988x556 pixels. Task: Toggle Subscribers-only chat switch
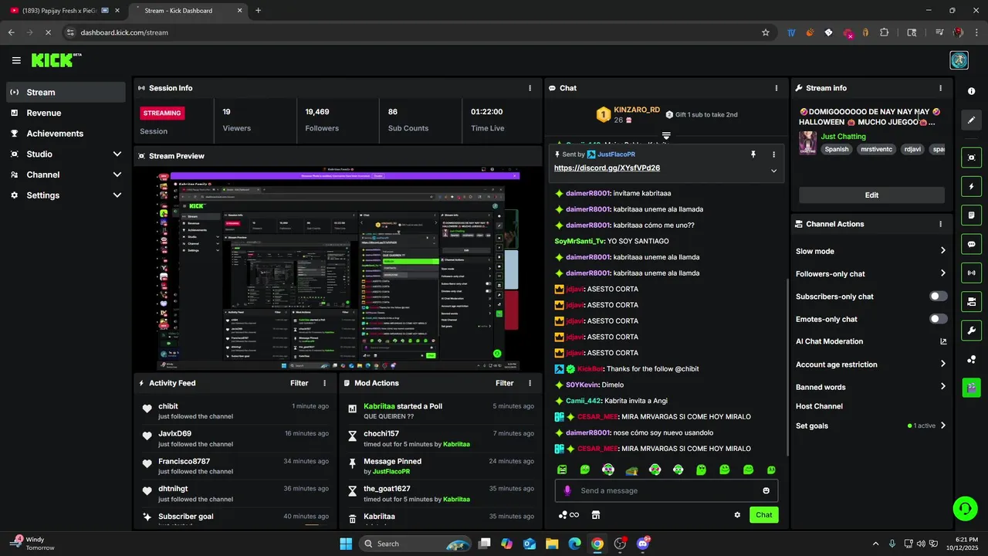(939, 296)
